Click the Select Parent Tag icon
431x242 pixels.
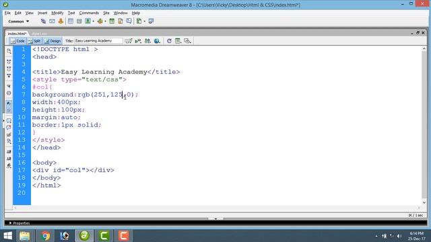coord(9,86)
